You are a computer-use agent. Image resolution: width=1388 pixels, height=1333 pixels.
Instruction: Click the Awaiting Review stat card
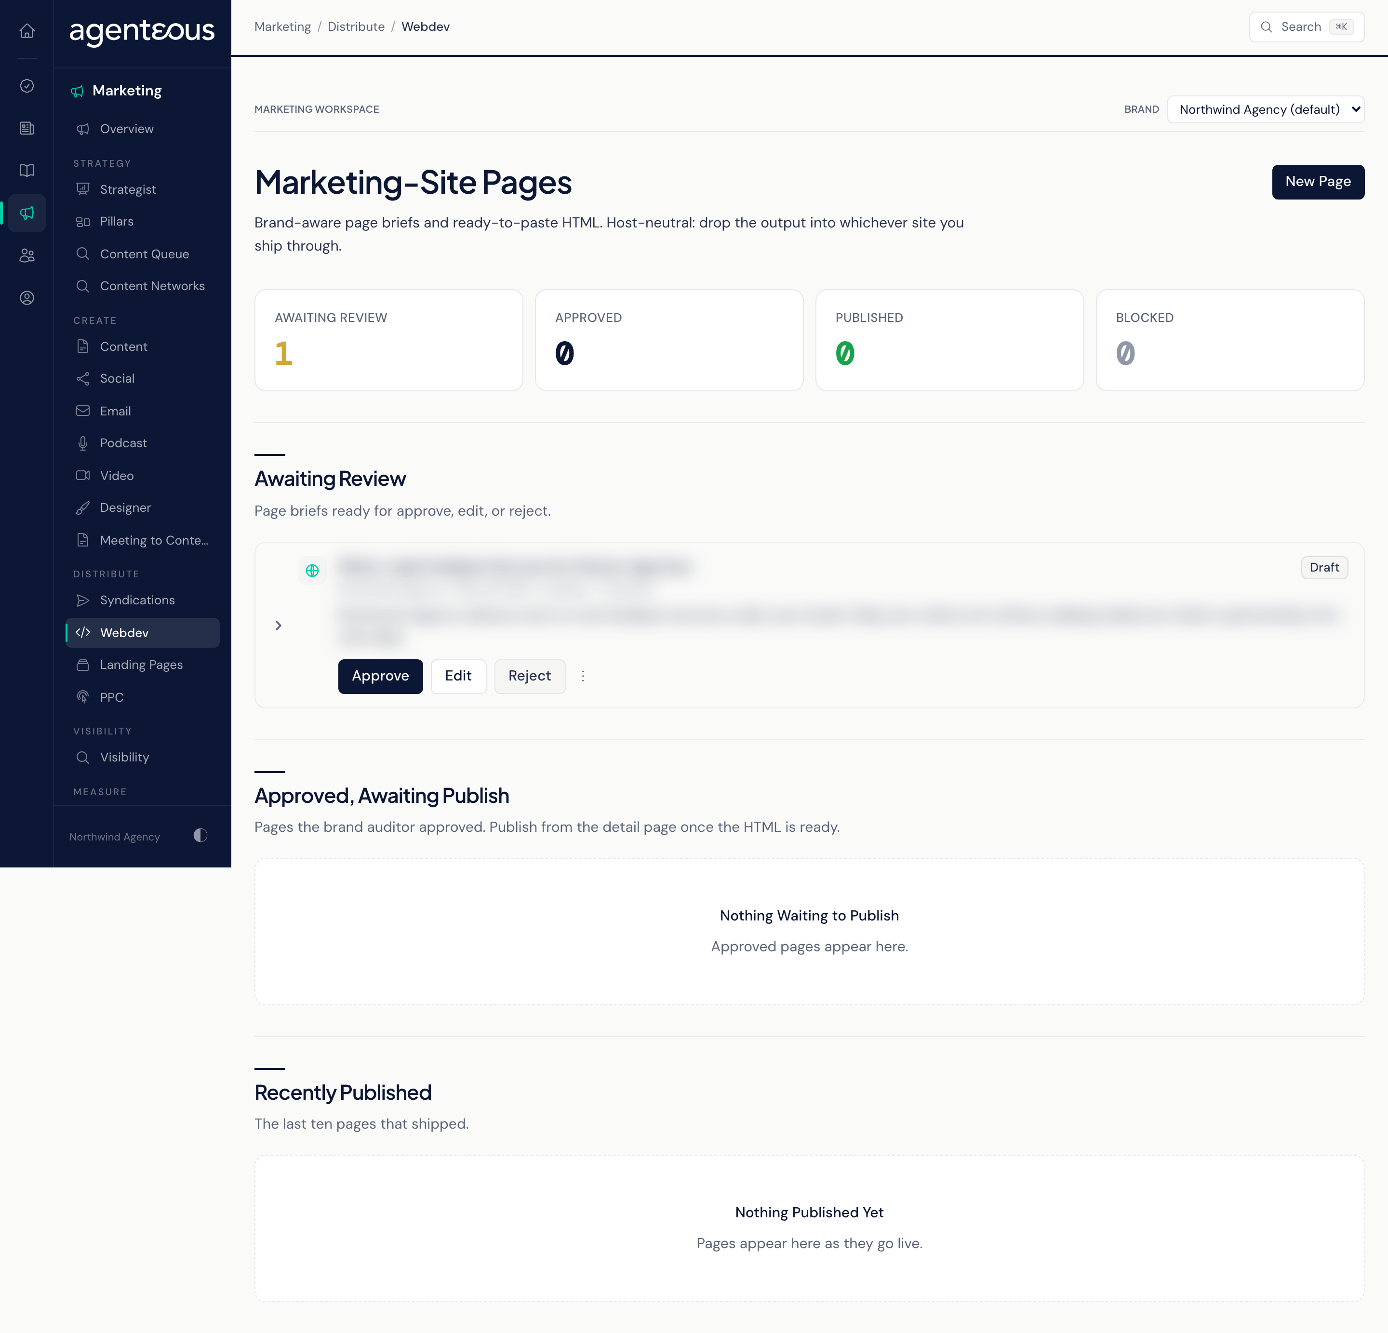(x=389, y=340)
